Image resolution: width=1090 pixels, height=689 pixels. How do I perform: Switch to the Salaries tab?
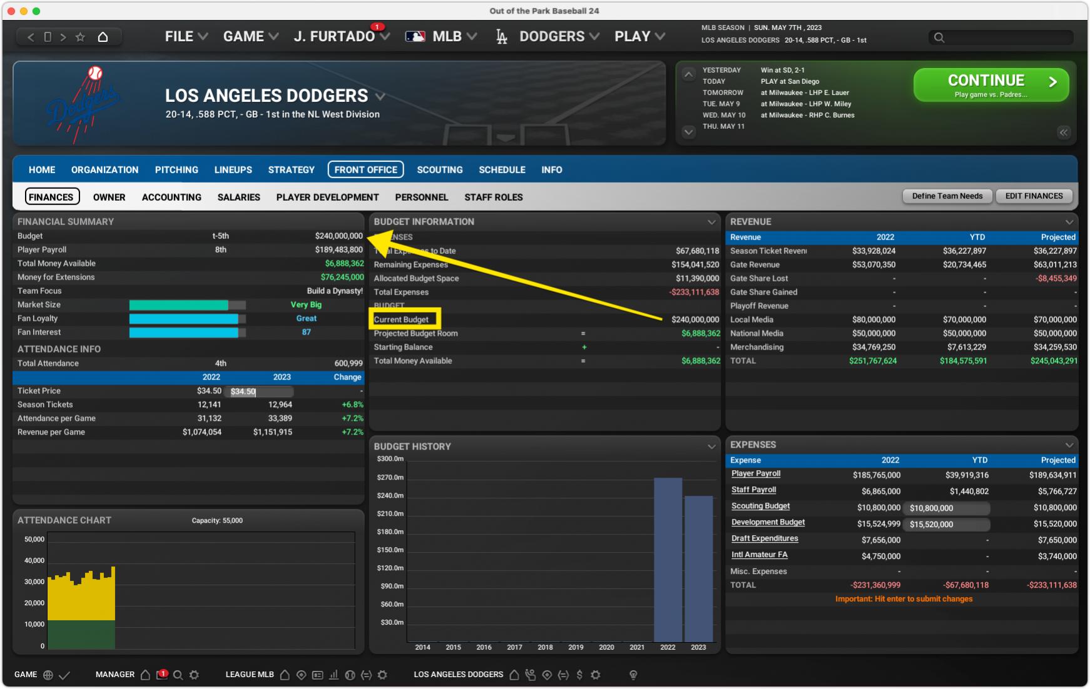[238, 197]
